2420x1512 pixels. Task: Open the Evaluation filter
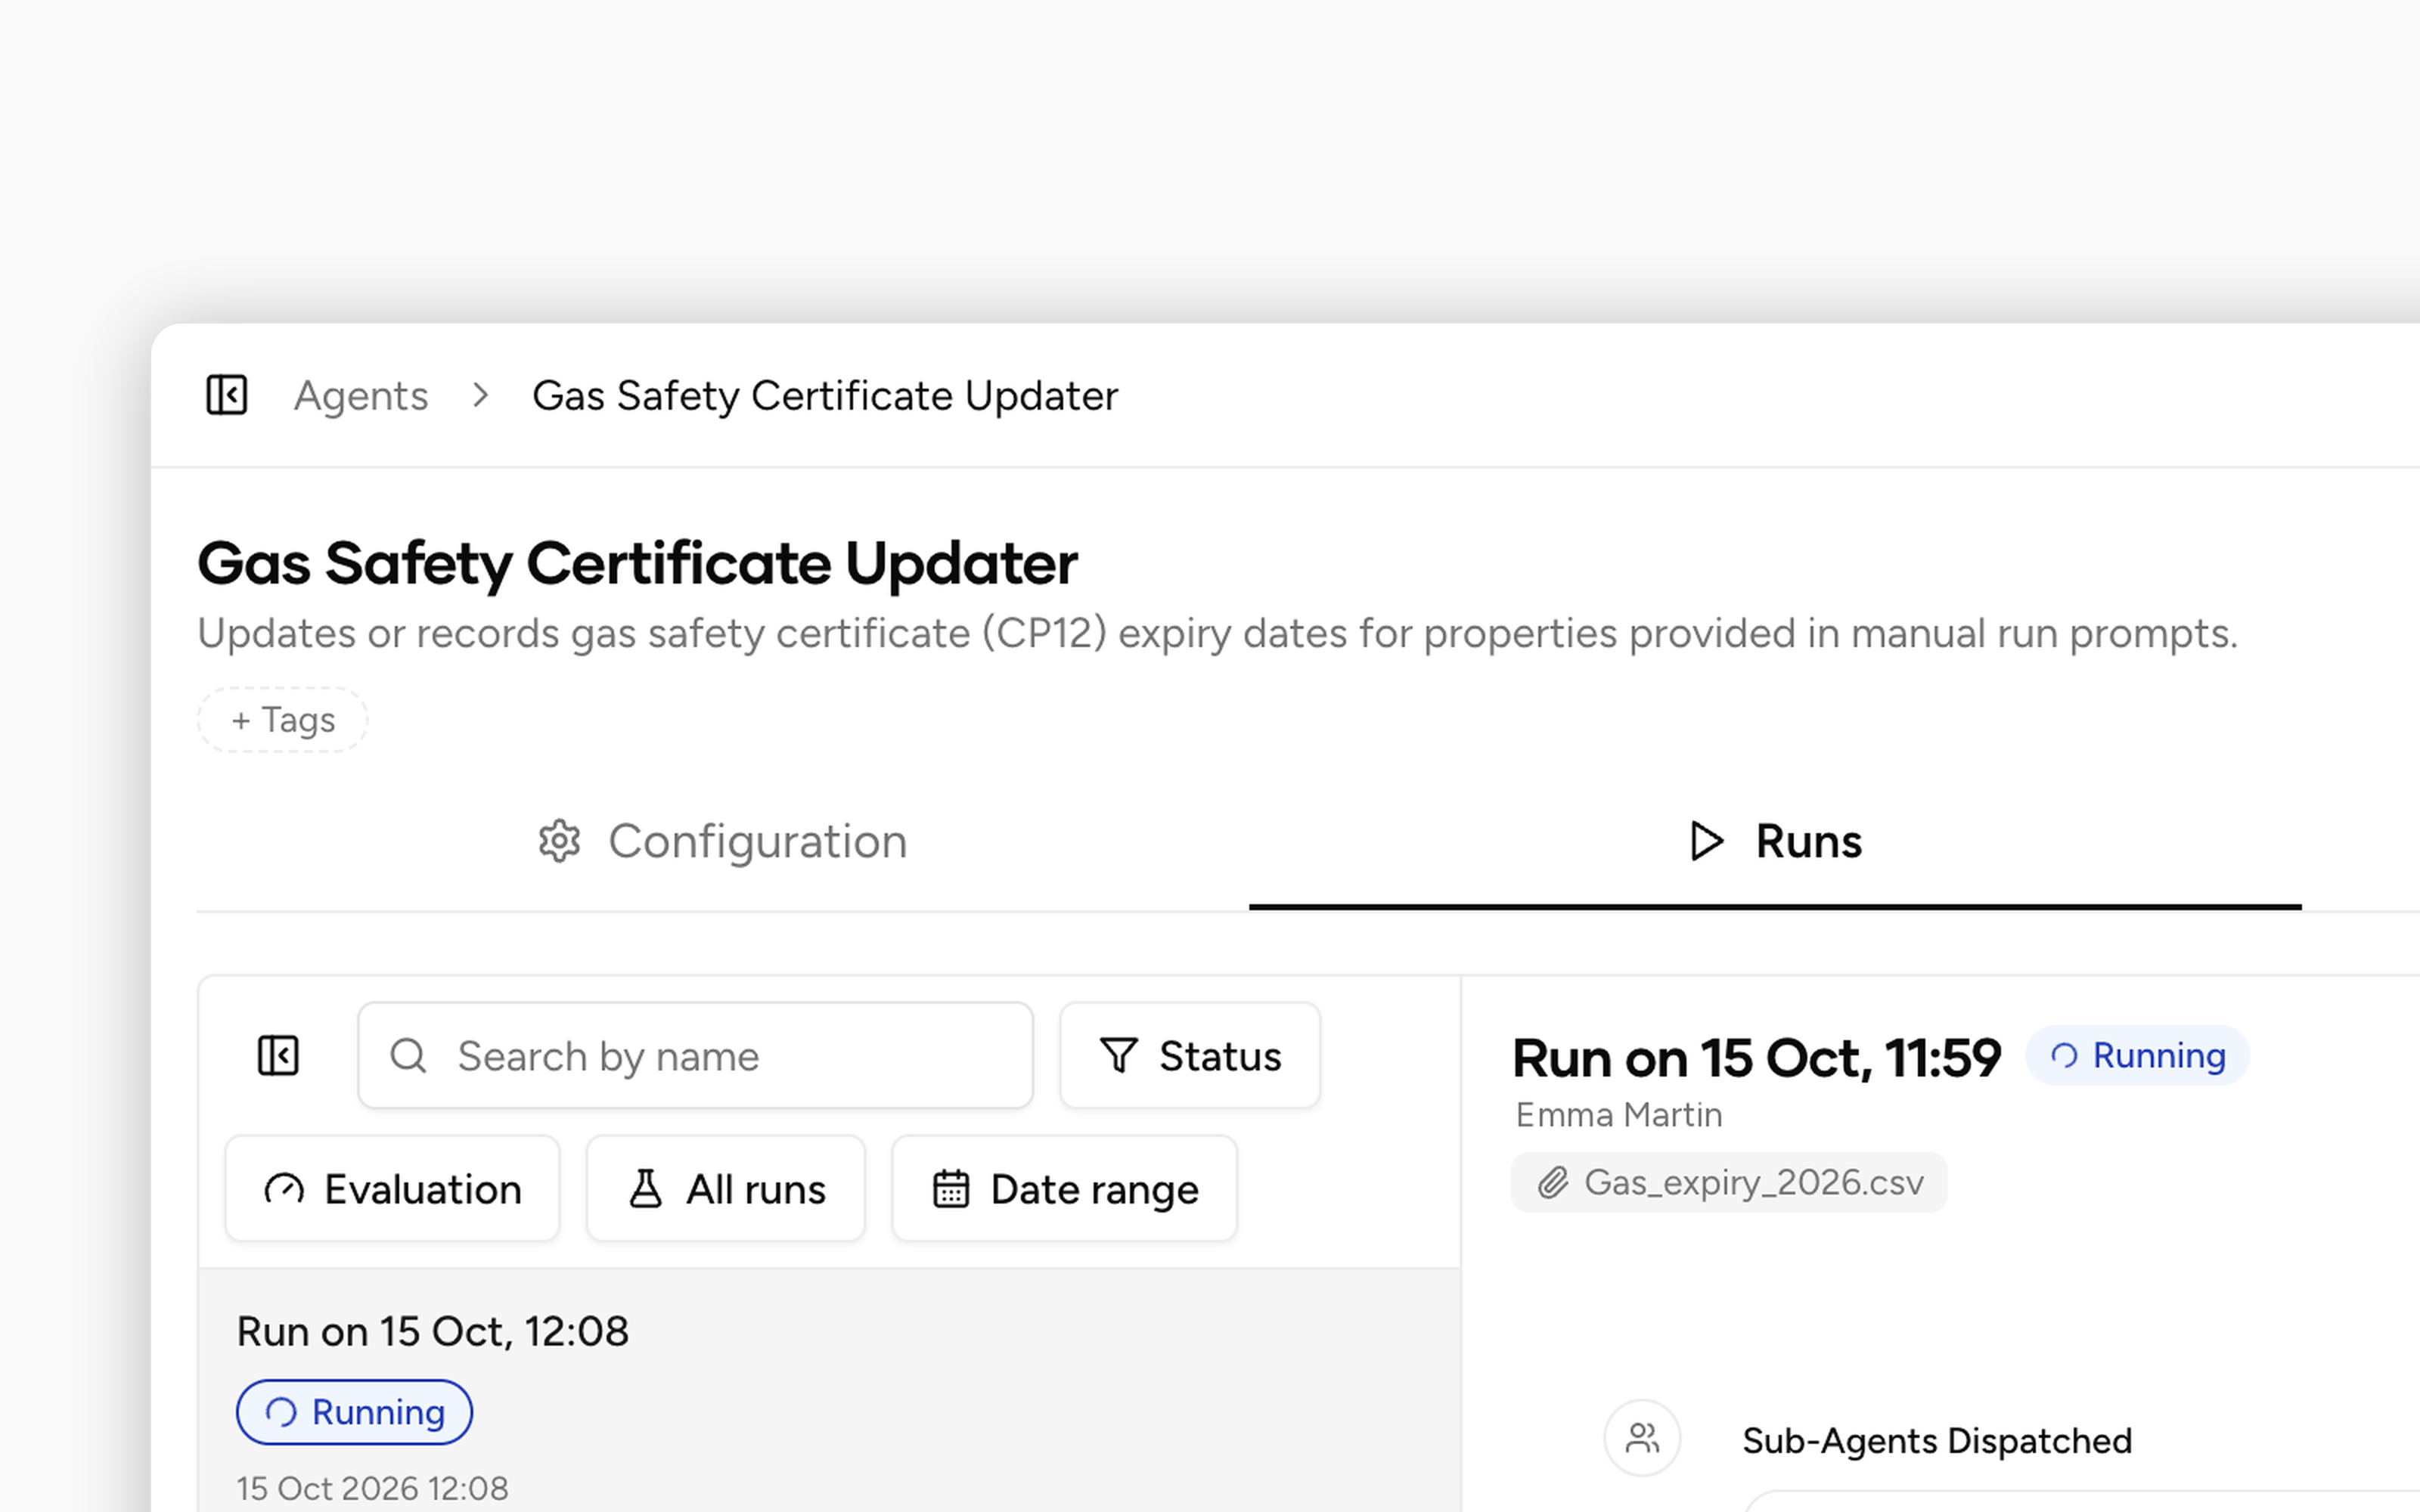(392, 1189)
